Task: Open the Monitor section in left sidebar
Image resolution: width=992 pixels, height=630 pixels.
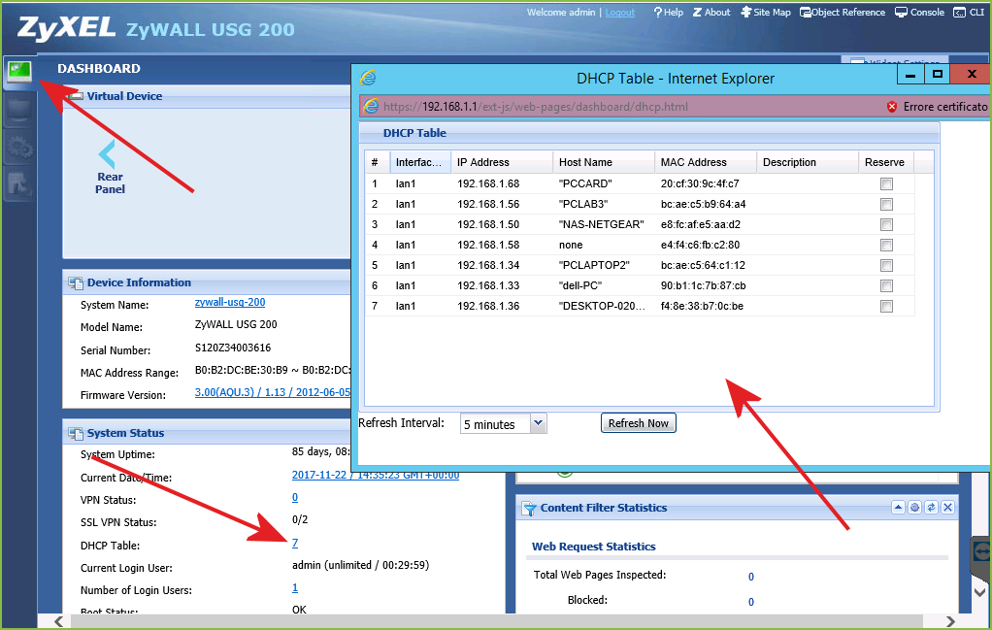Action: tap(19, 110)
